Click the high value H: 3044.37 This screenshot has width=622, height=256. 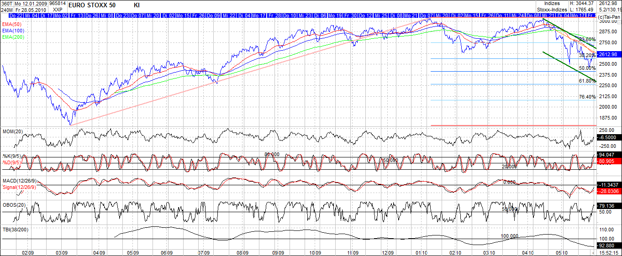(582, 3)
